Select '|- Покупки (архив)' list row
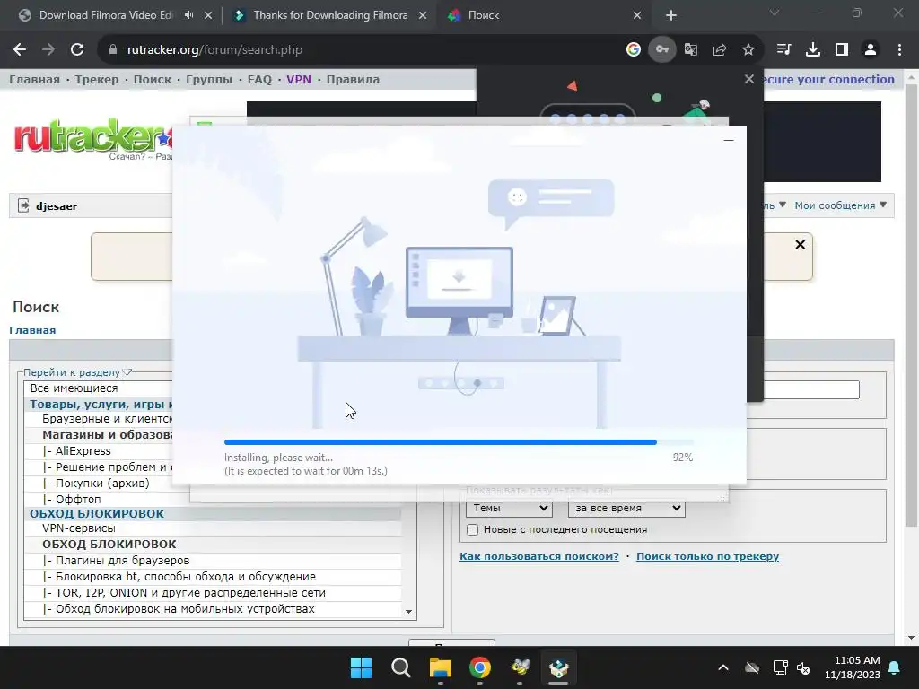Screen dimensions: 919x689 [x=99, y=483]
